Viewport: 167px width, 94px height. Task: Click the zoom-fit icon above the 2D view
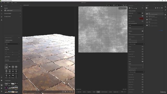(x=123, y=5)
